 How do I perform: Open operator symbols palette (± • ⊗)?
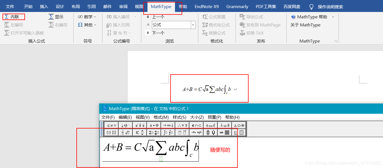(x=154, y=125)
